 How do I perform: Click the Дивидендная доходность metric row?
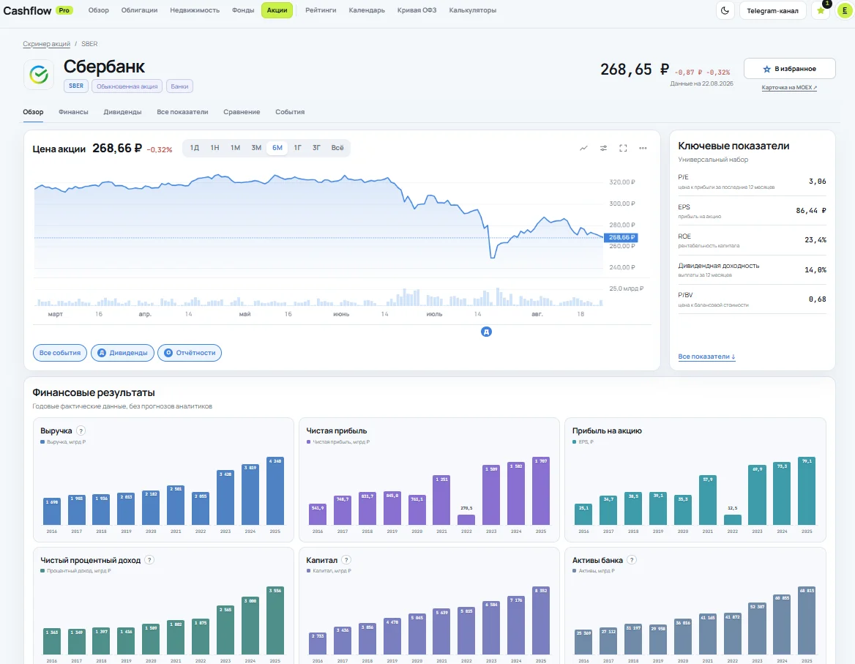[752, 270]
